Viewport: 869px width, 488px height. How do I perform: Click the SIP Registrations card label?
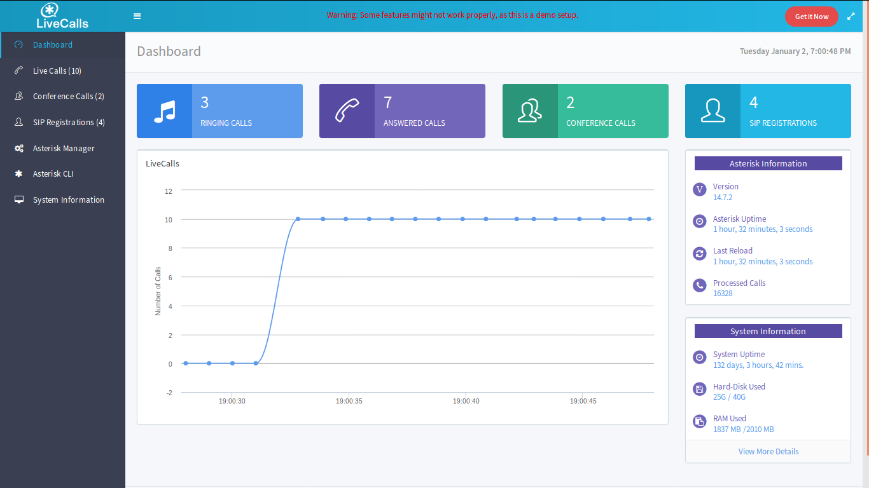click(x=783, y=123)
